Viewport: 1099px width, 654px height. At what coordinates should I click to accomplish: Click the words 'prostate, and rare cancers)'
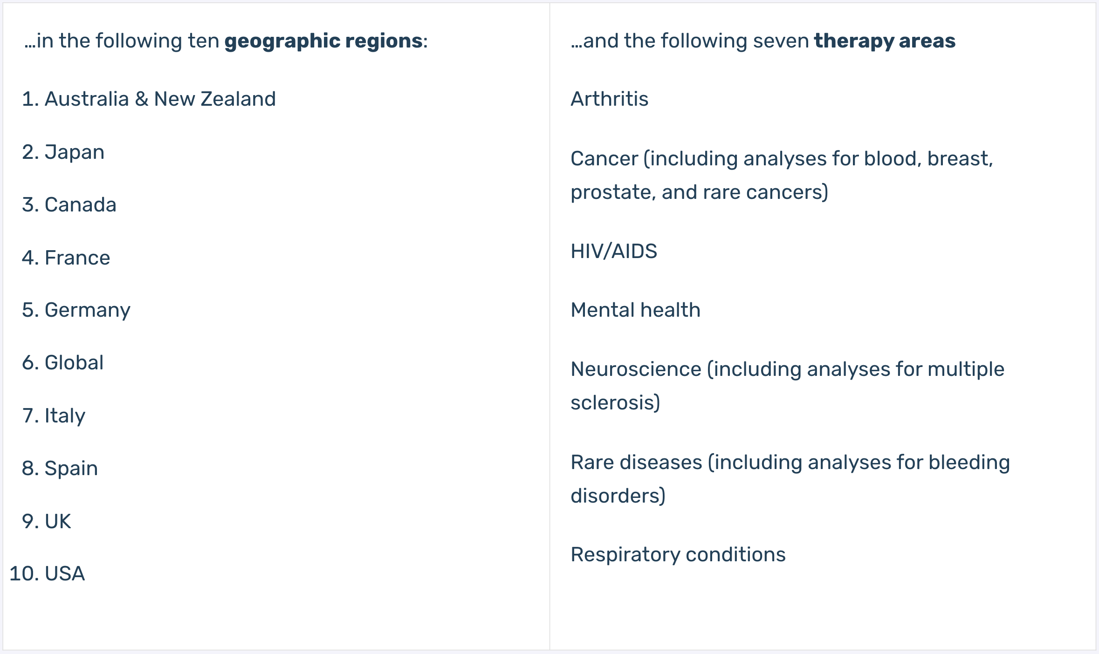click(700, 192)
